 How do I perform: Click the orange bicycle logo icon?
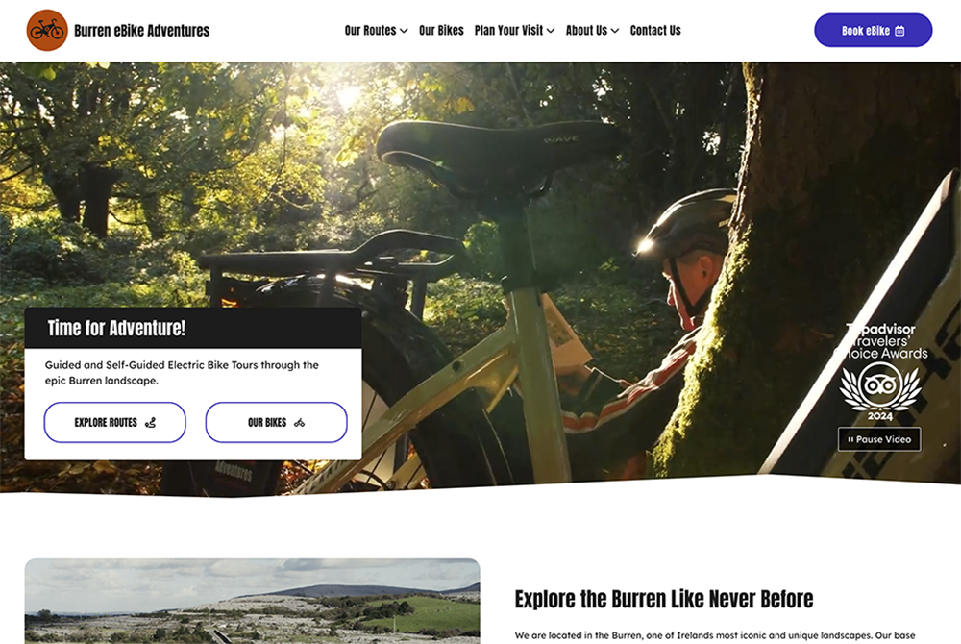(47, 31)
